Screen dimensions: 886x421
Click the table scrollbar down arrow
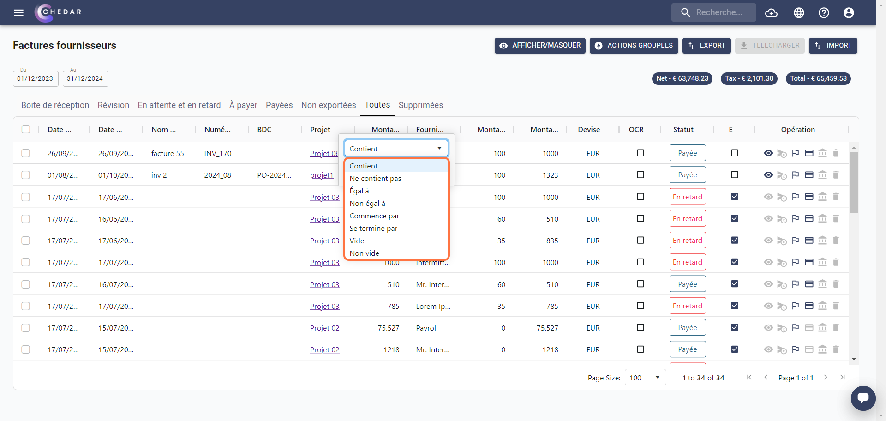[854, 359]
